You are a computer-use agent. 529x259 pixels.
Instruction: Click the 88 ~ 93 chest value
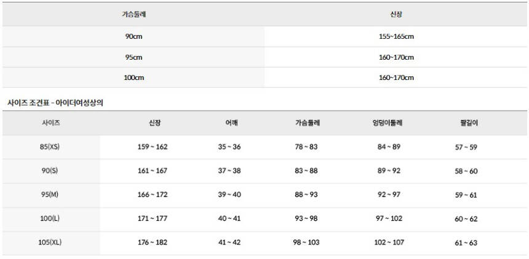coord(306,195)
